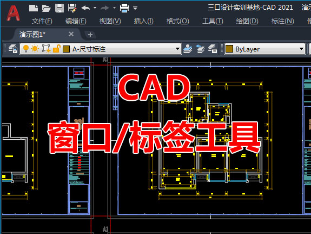Open the 插入(I) menu
Screen dimensions: 311x234
click(x=143, y=21)
